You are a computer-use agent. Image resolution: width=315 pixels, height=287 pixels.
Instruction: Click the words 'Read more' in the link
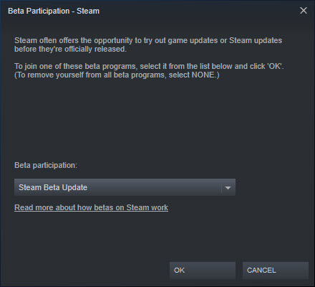tap(34, 207)
